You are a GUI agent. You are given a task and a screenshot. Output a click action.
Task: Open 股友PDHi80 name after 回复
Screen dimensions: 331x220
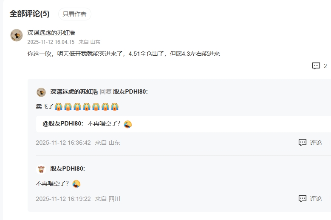click(x=130, y=92)
